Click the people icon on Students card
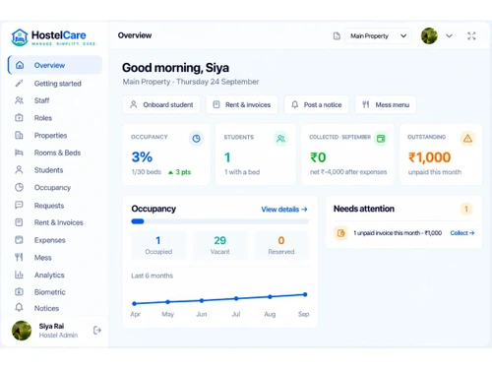Viewport: 492px width, 369px height. (x=280, y=139)
